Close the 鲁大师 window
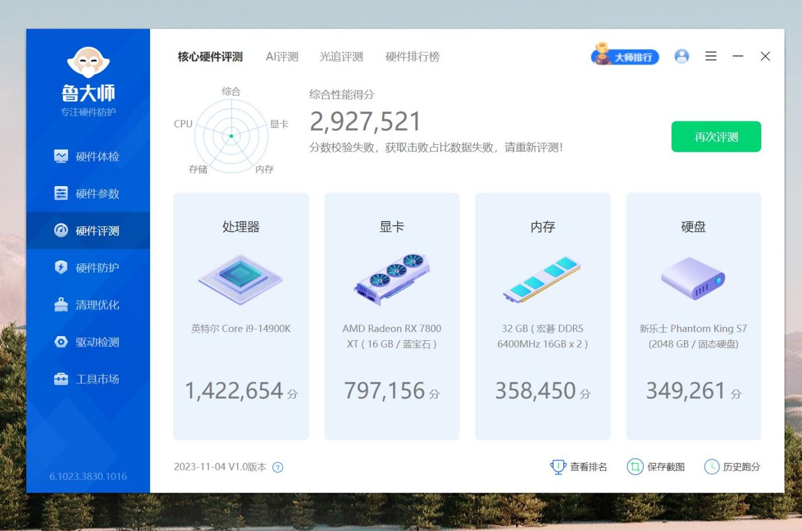Screen dimensions: 802x531 (765, 56)
